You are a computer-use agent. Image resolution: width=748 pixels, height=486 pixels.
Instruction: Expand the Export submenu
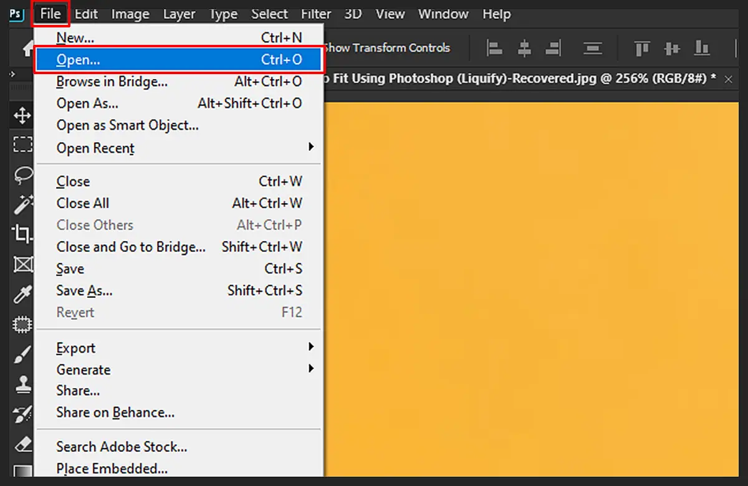coord(125,348)
